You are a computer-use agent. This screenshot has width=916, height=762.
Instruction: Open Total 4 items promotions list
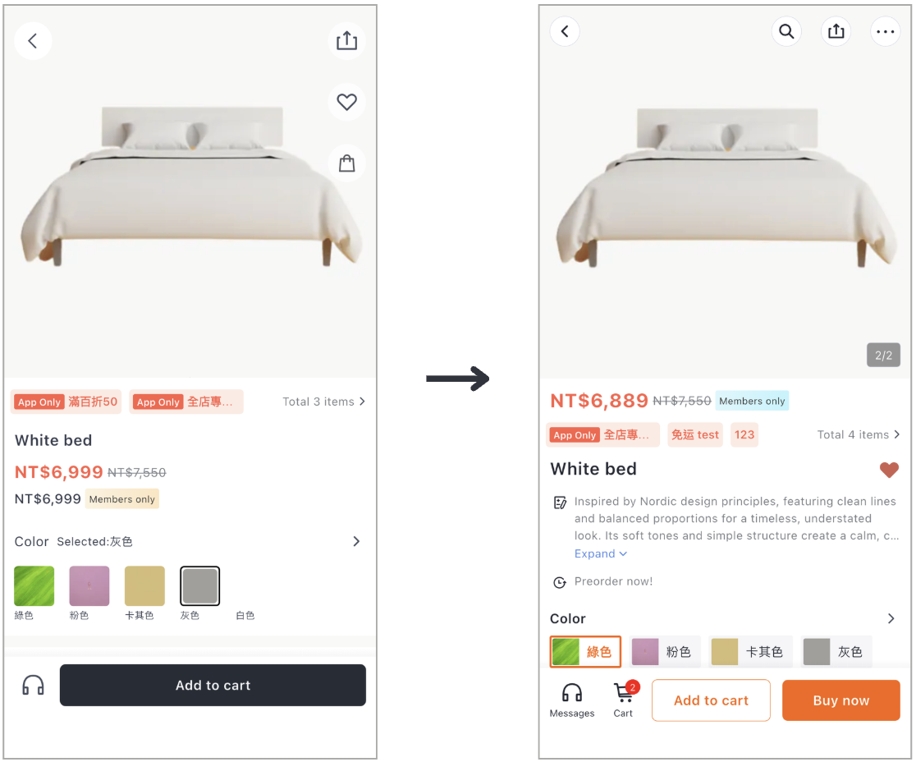tap(859, 434)
